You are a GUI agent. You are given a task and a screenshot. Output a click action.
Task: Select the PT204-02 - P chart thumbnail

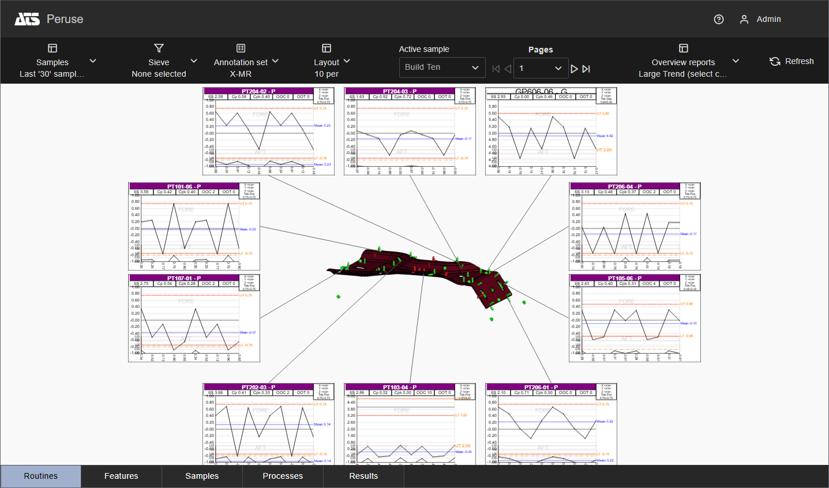click(268, 132)
